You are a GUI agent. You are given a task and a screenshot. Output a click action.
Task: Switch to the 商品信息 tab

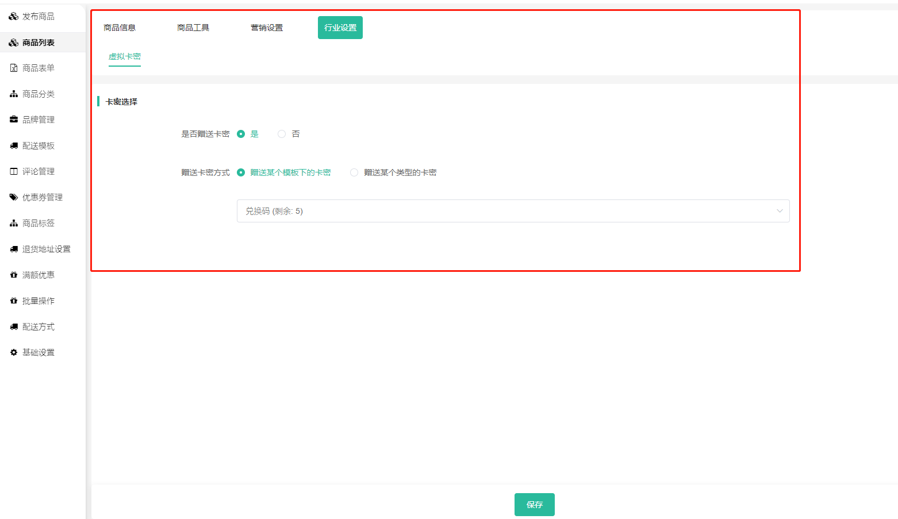(120, 28)
